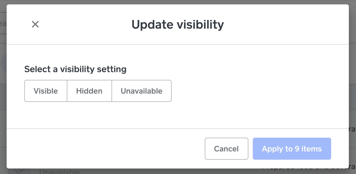This screenshot has width=356, height=174.
Task: Click the blue Apply button
Action: (x=292, y=149)
